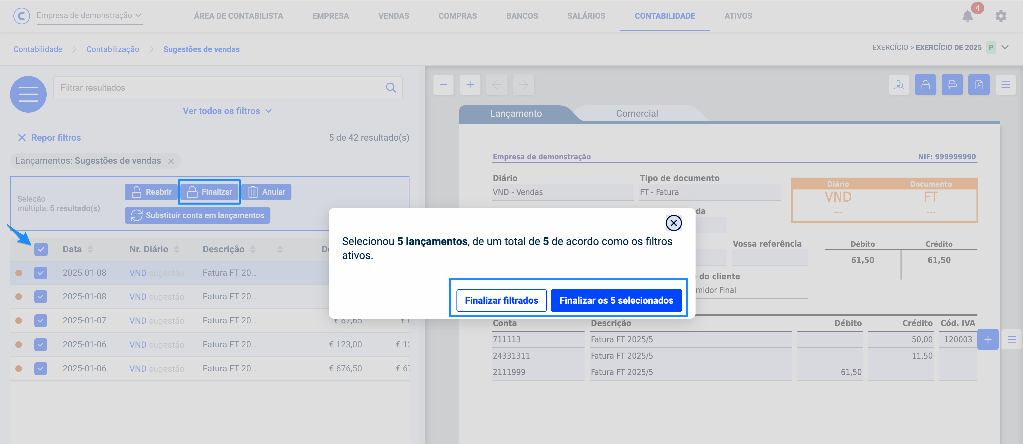Viewport: 1023px width, 444px height.
Task: Click the print icon in entry toolbar
Action: click(952, 85)
